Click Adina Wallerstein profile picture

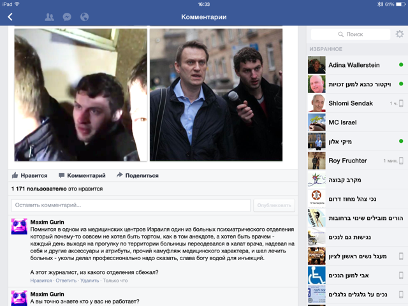tap(317, 65)
